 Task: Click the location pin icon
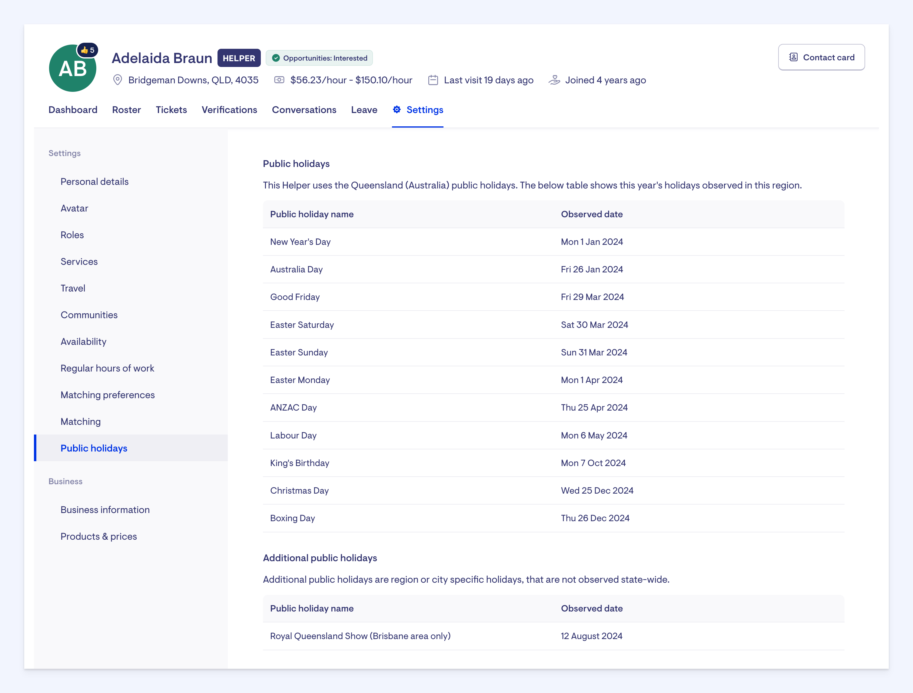(x=118, y=80)
